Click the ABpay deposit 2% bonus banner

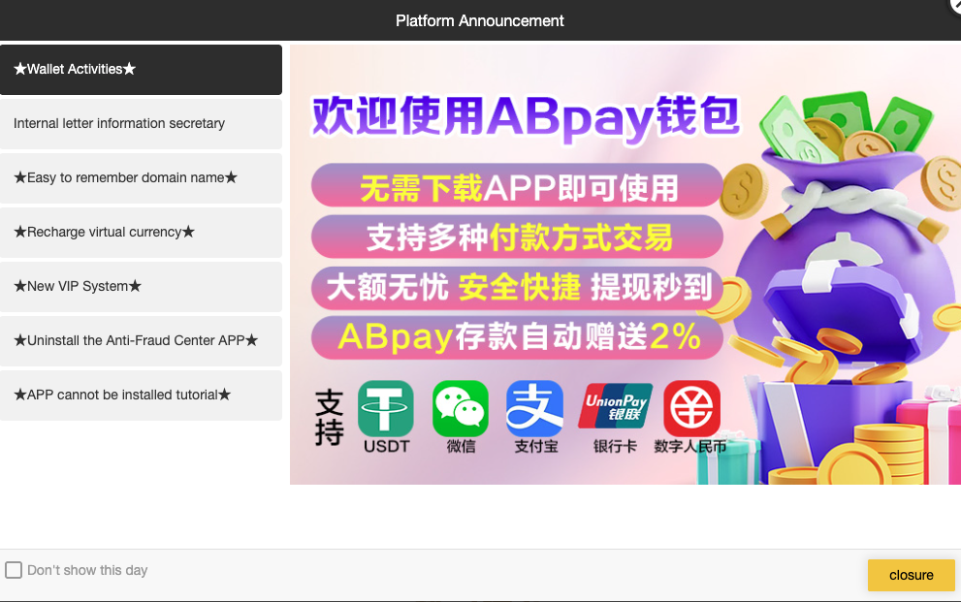point(517,336)
